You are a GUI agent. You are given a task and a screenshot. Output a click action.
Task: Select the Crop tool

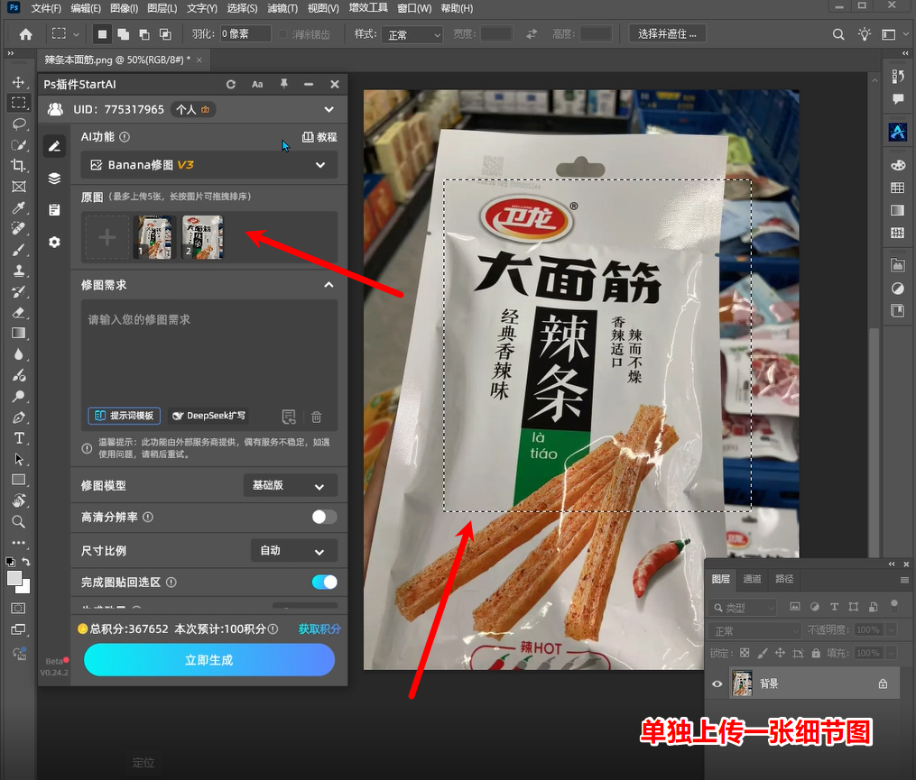19,166
